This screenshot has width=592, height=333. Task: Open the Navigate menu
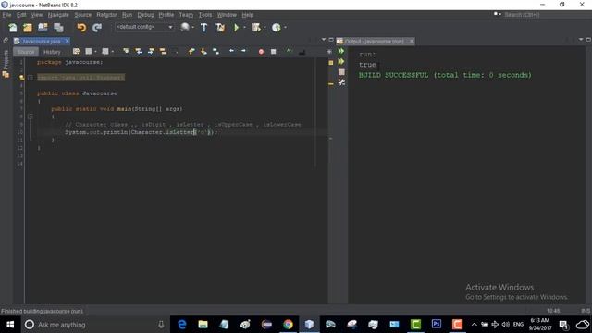(58, 15)
